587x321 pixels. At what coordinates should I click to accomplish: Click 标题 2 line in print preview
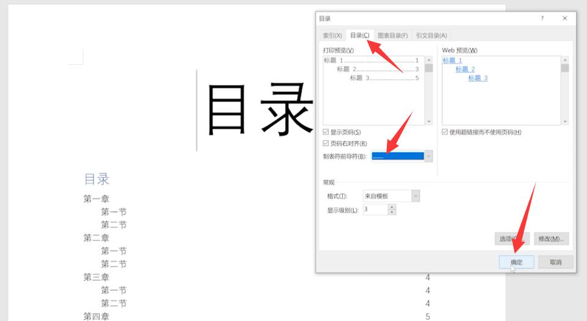[x=378, y=69]
